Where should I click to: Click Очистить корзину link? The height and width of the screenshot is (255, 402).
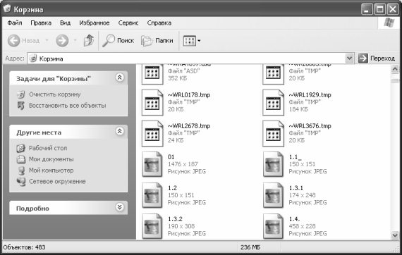[54, 94]
